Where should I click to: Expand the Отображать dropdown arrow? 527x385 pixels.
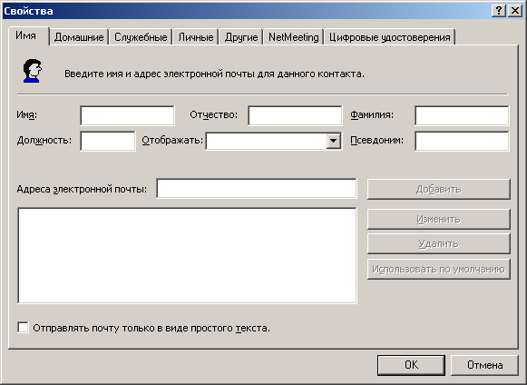tap(333, 141)
